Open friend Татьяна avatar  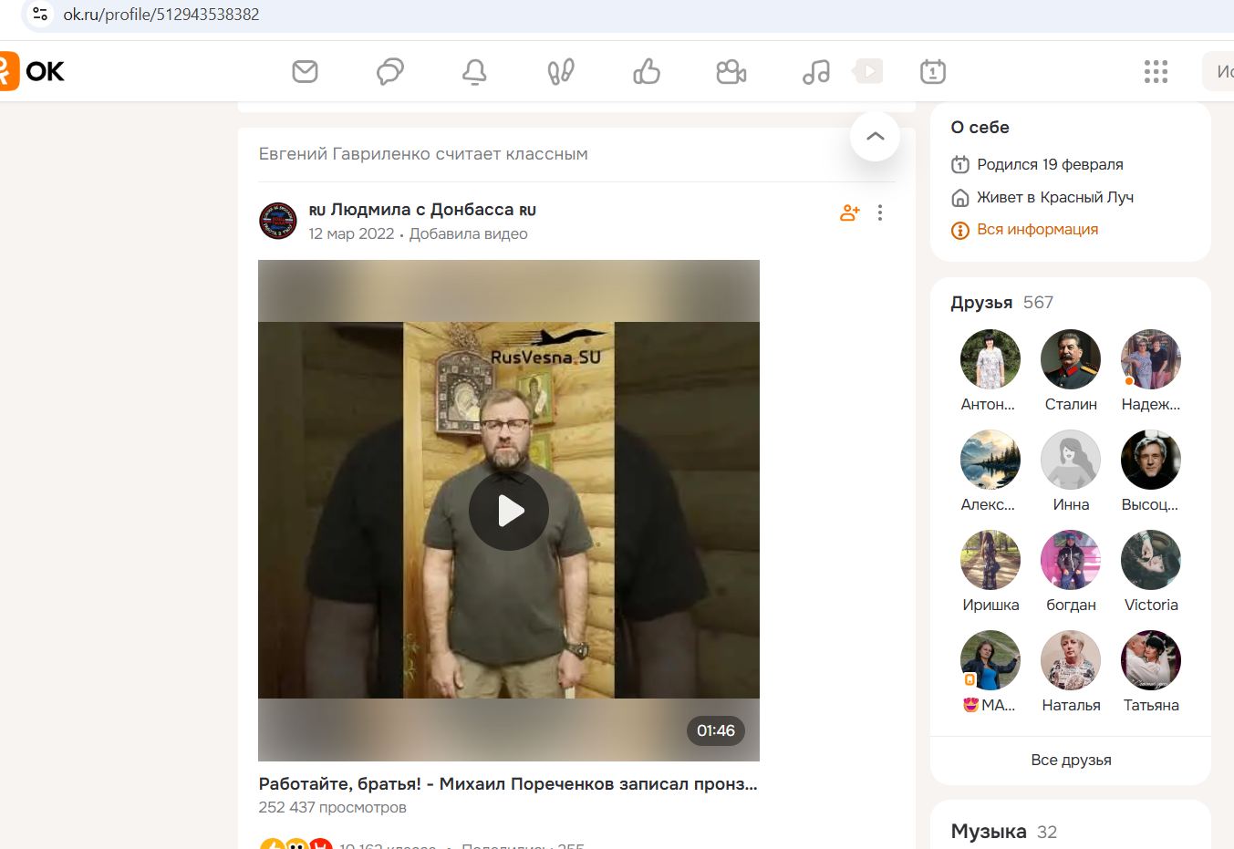pyautogui.click(x=1151, y=660)
